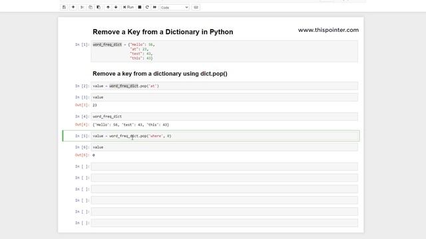Copy selected cells using the toolbar icon

[91, 7]
